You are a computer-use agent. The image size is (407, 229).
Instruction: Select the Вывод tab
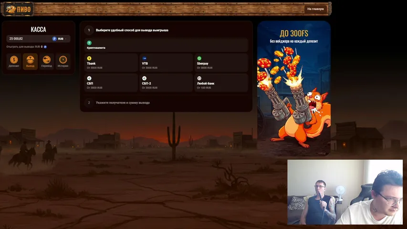point(30,62)
